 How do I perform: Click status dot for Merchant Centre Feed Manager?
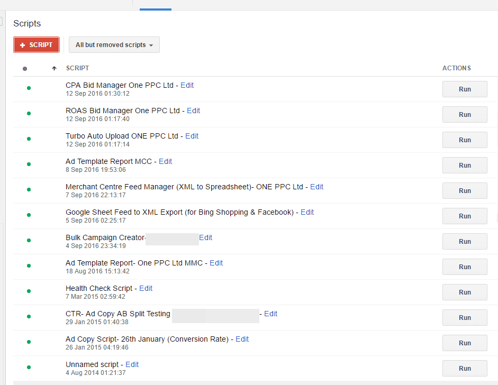[29, 189]
